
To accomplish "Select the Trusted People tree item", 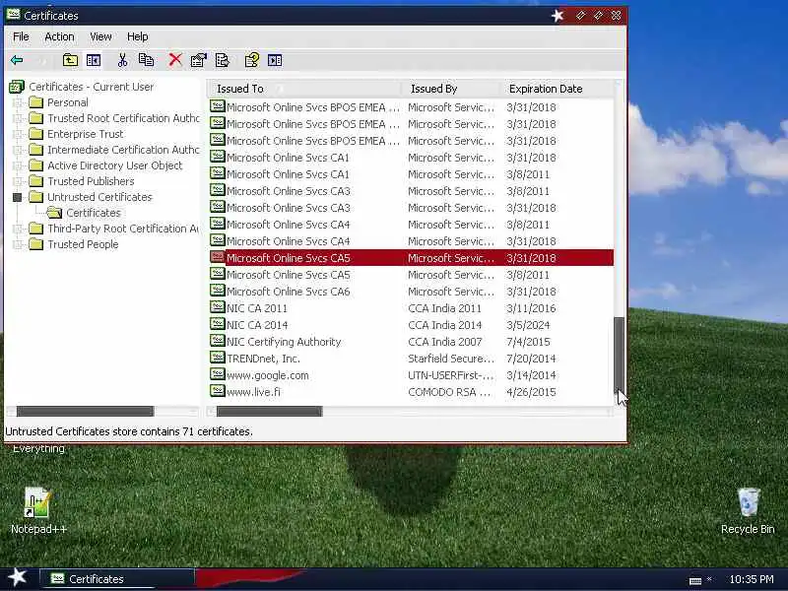I will tap(83, 244).
